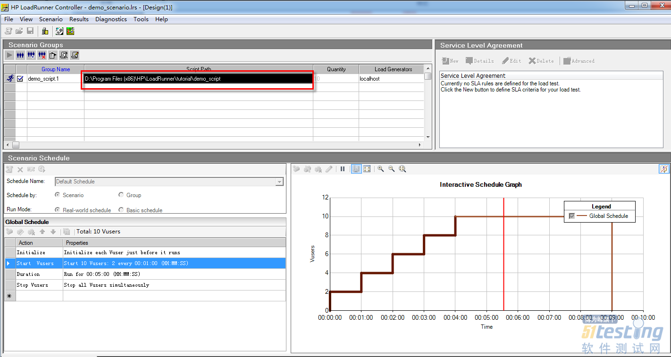Screen dimensions: 671x357
Task: Click the Delete Action icon in Global Schedule
Action: [x=31, y=232]
